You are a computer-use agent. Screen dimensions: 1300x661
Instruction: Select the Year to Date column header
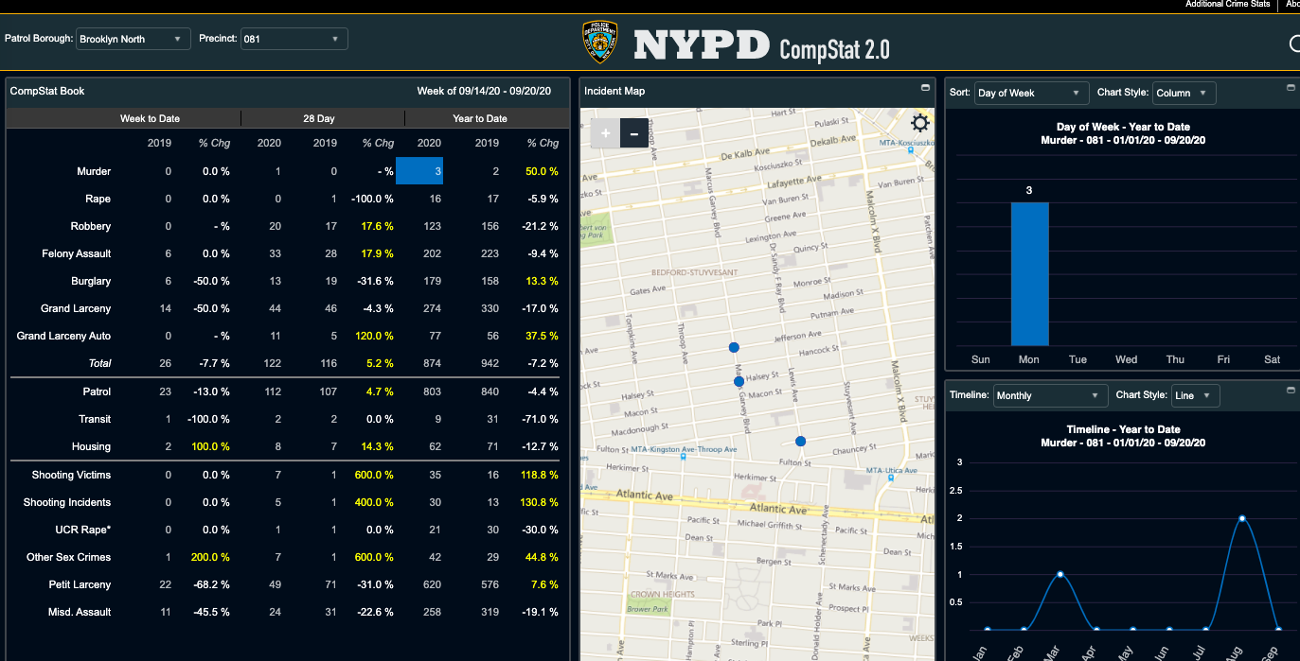point(480,118)
